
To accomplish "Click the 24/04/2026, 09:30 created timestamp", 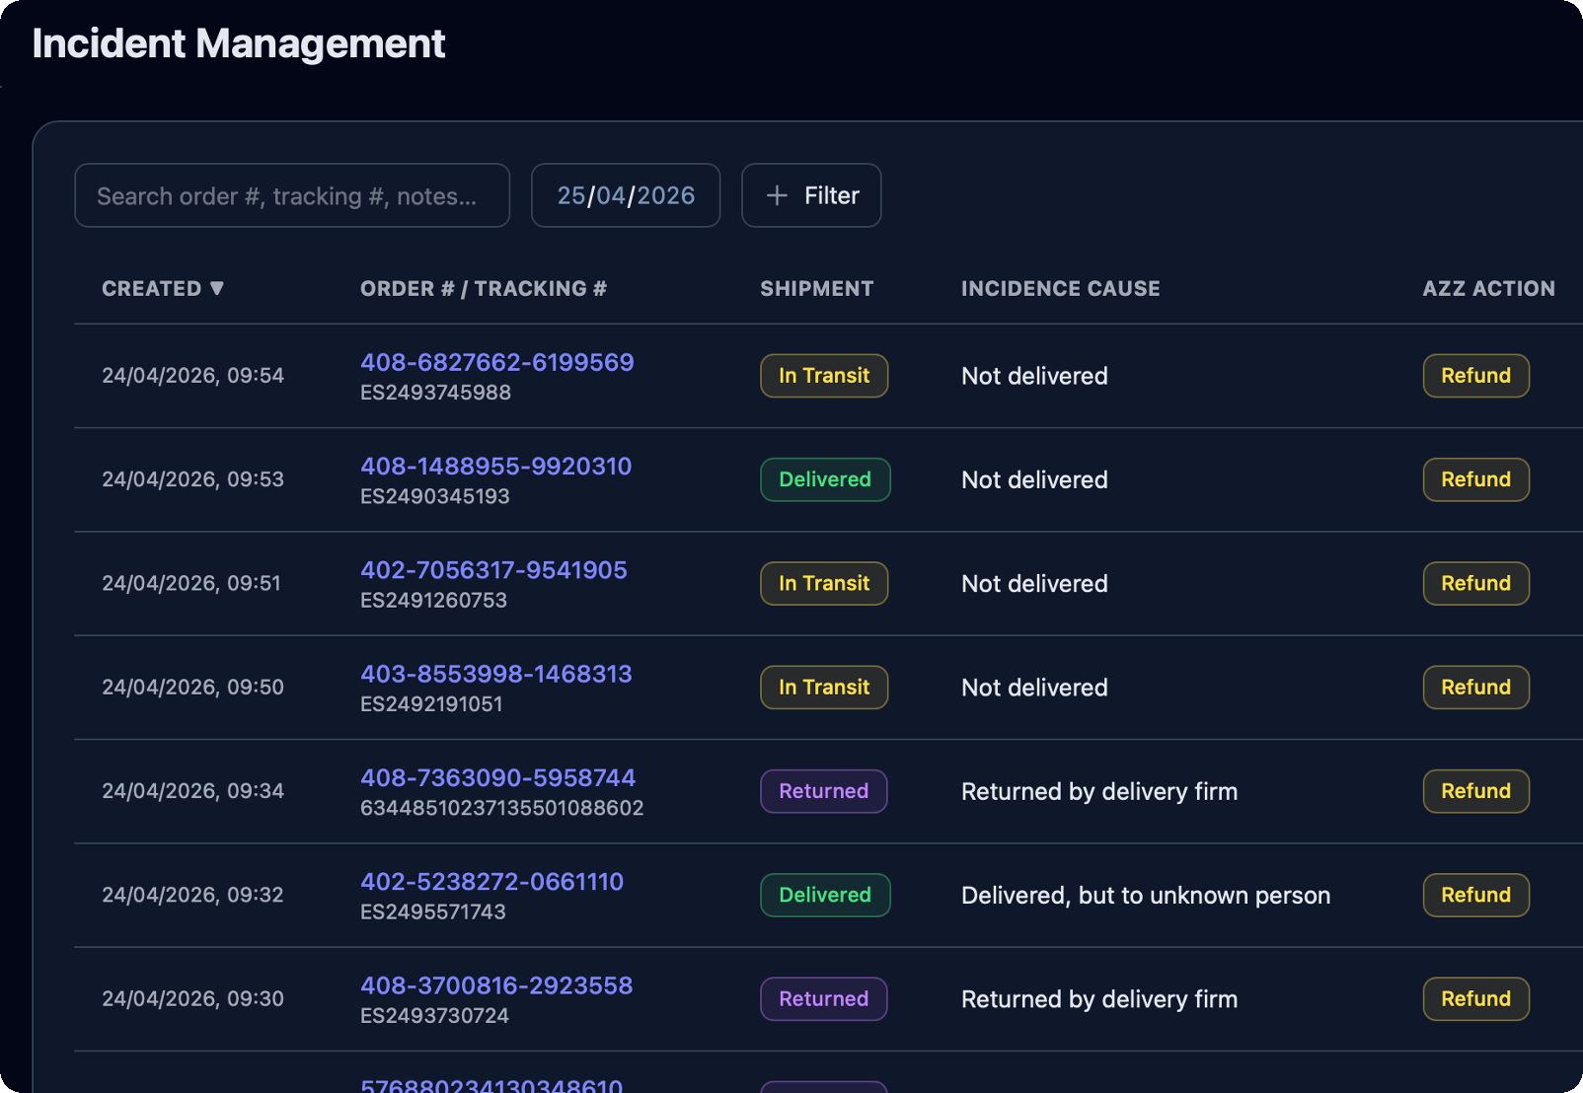I will (x=192, y=999).
